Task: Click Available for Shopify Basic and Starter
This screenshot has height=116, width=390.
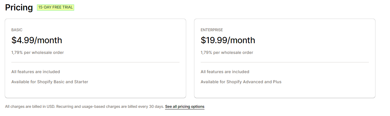Action: tap(50, 82)
